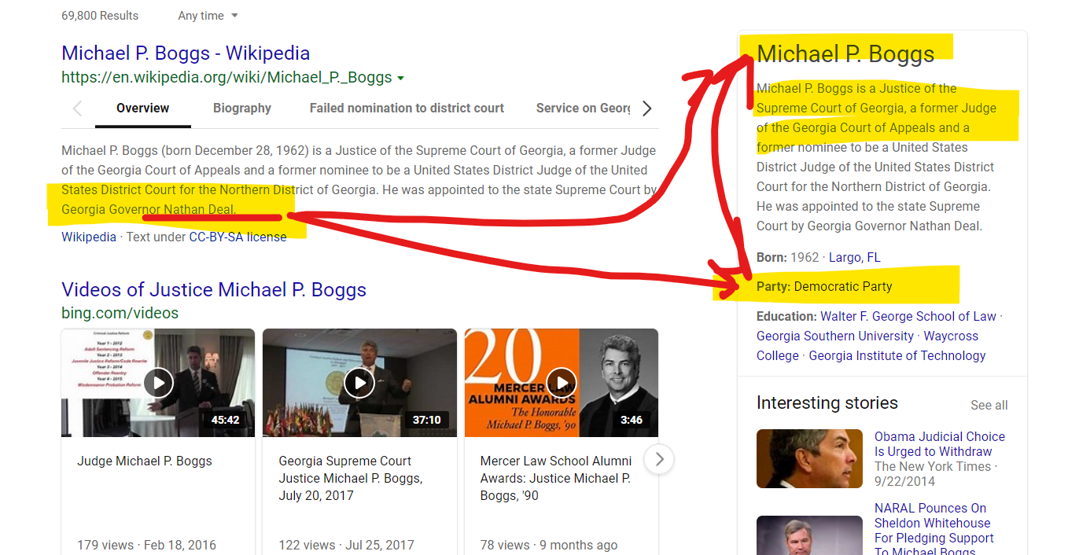Open the Any time filter dropdown
Viewport: 1068px width, 555px height.
click(208, 16)
